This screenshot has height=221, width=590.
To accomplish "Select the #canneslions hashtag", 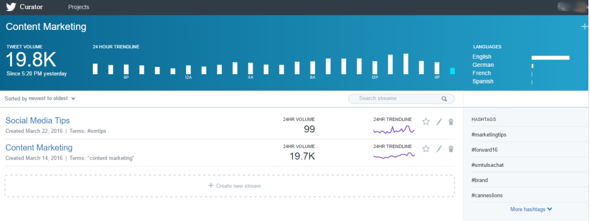I will [x=487, y=196].
